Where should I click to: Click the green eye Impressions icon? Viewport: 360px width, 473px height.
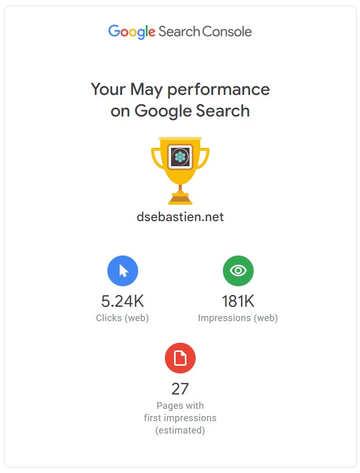coord(238,270)
